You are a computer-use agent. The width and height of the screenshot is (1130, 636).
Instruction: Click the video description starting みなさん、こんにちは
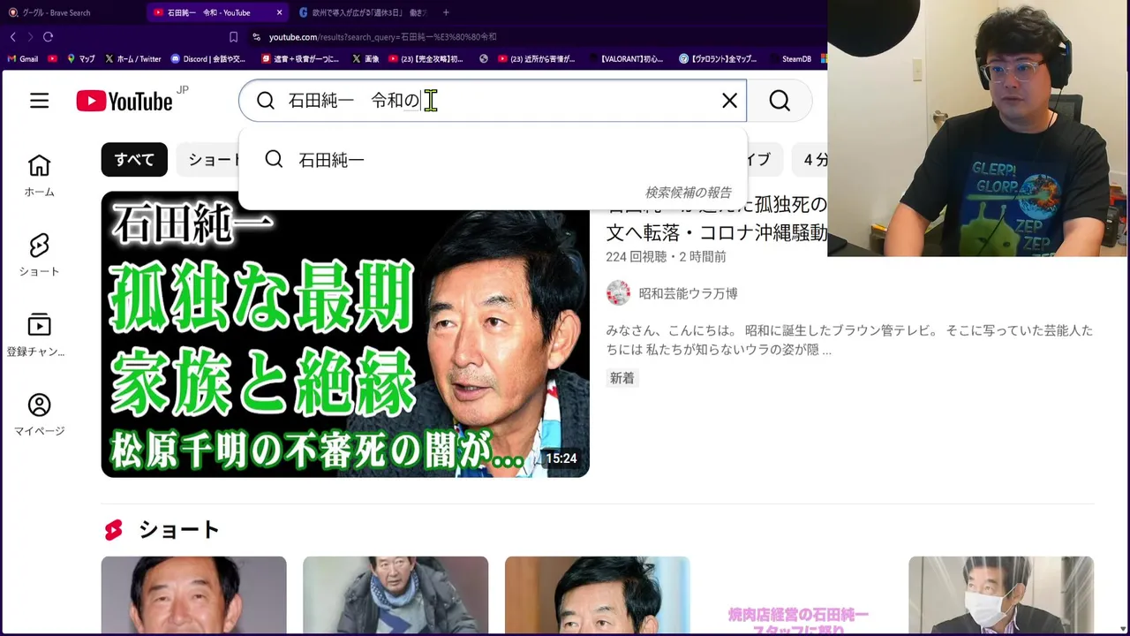849,340
